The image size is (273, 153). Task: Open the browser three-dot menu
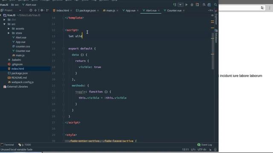[x=270, y=8]
